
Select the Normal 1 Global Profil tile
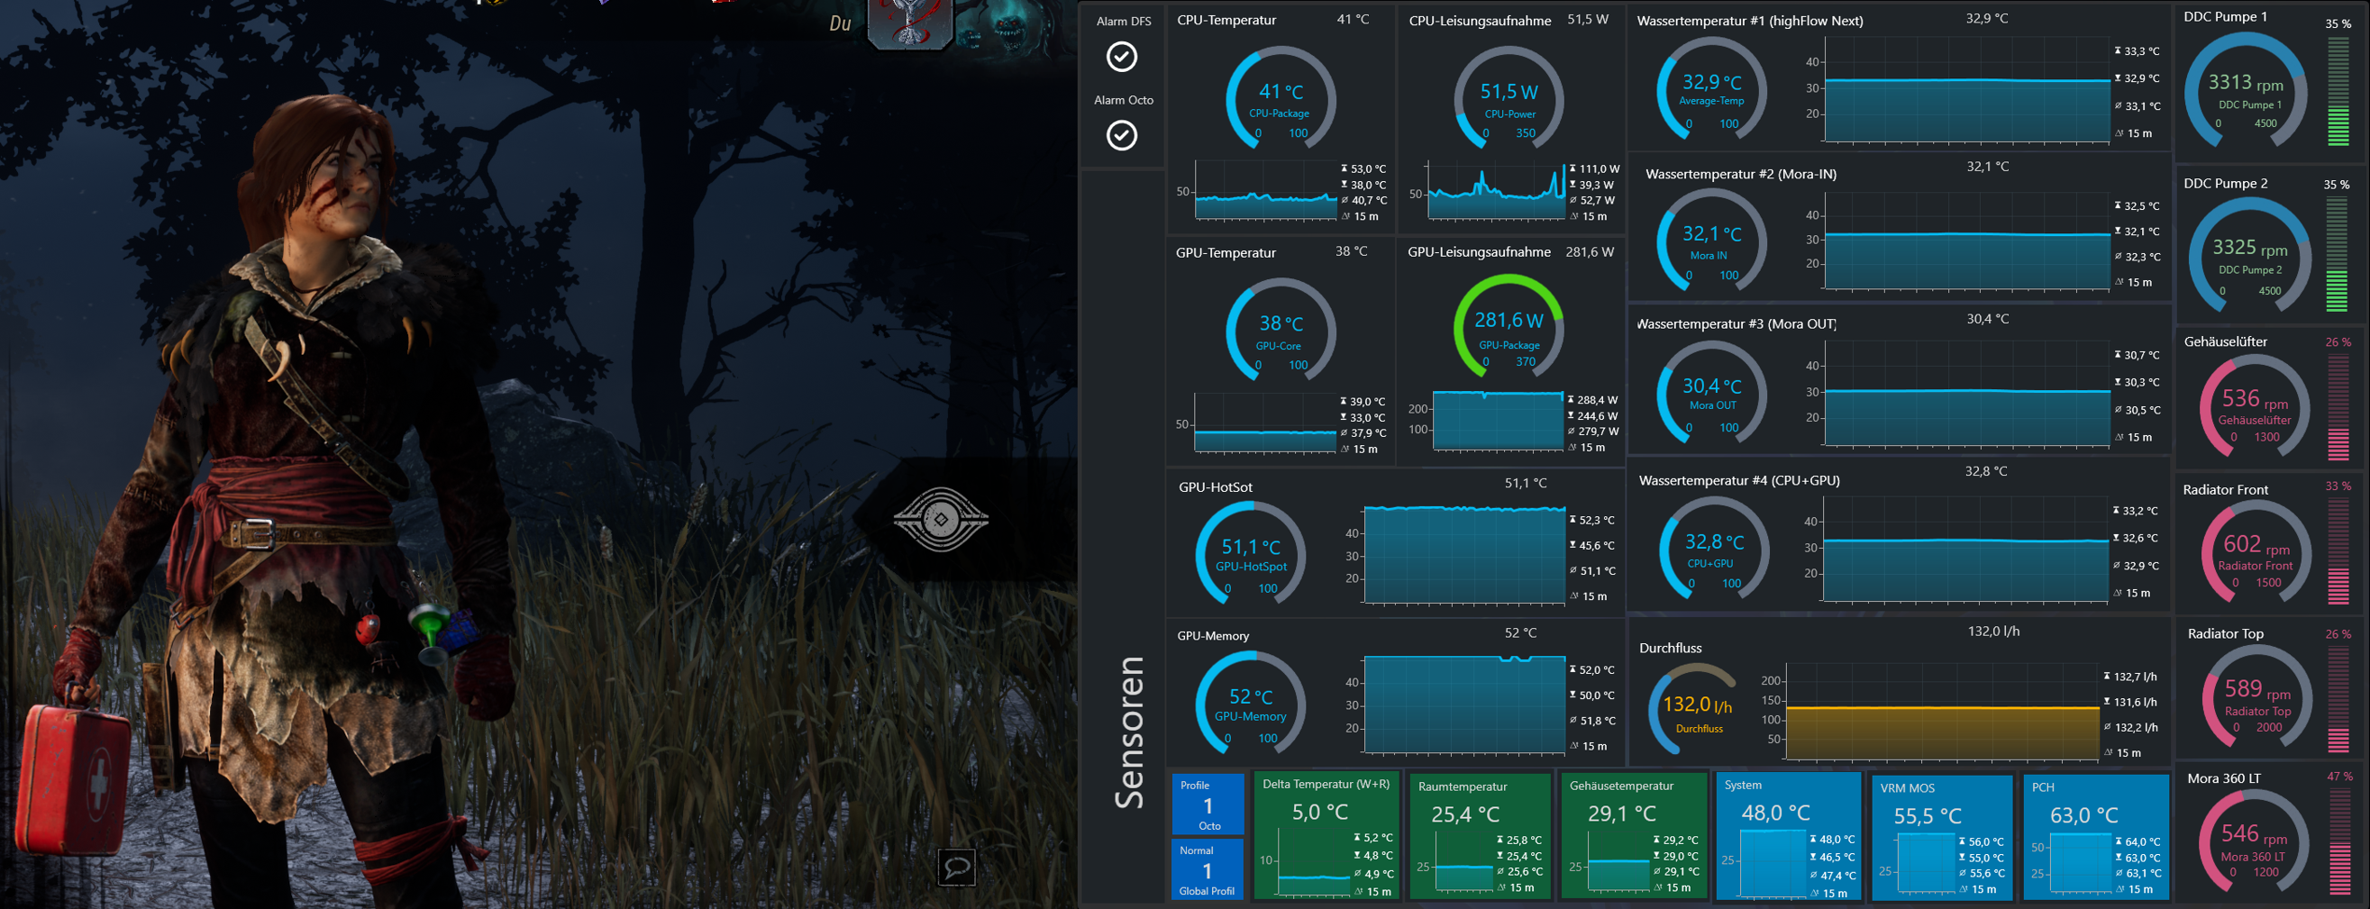click(x=1208, y=868)
